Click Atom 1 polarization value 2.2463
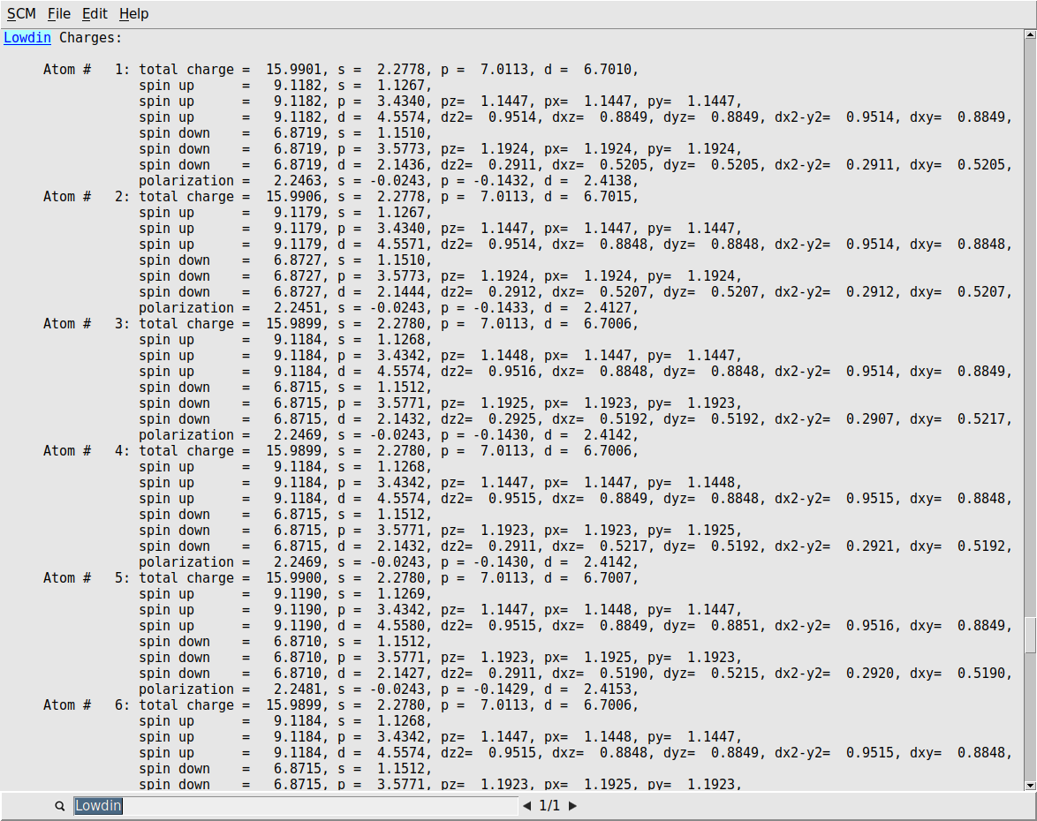The width and height of the screenshot is (1037, 821). click(298, 180)
